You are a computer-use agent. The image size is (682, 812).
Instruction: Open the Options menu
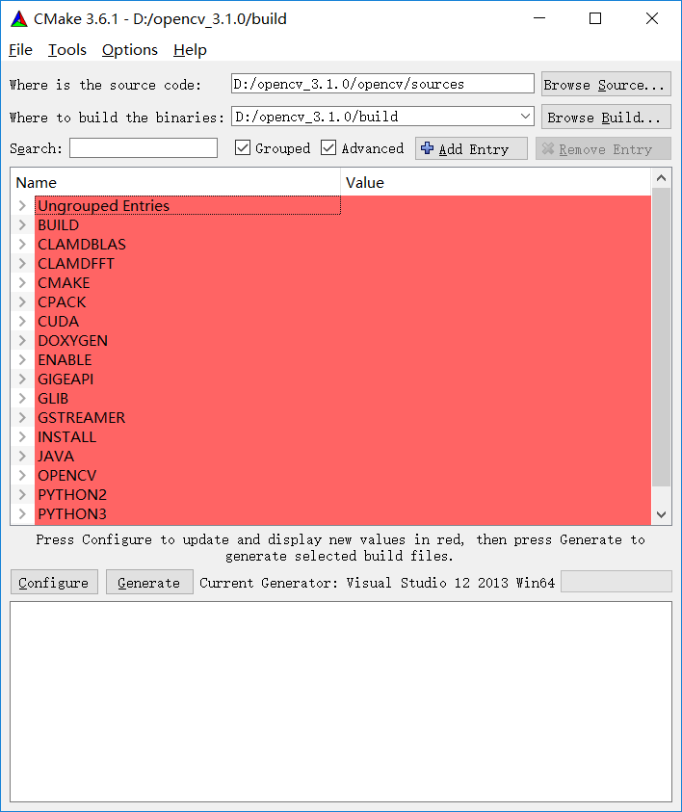(x=129, y=50)
